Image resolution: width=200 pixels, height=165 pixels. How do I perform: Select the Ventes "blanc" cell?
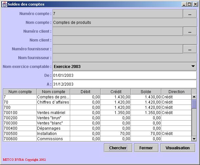53,123
